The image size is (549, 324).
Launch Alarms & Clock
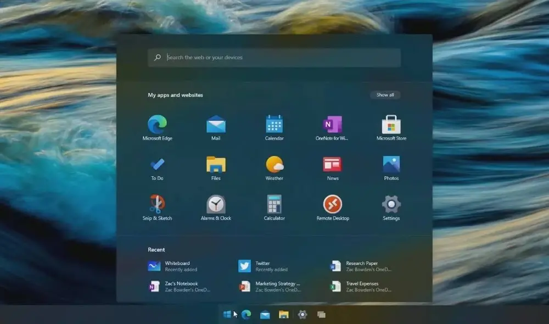click(216, 205)
